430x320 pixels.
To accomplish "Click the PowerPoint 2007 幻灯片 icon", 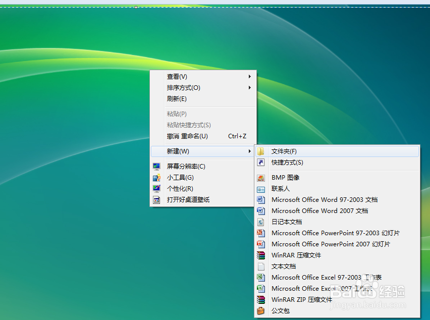I will (260, 244).
